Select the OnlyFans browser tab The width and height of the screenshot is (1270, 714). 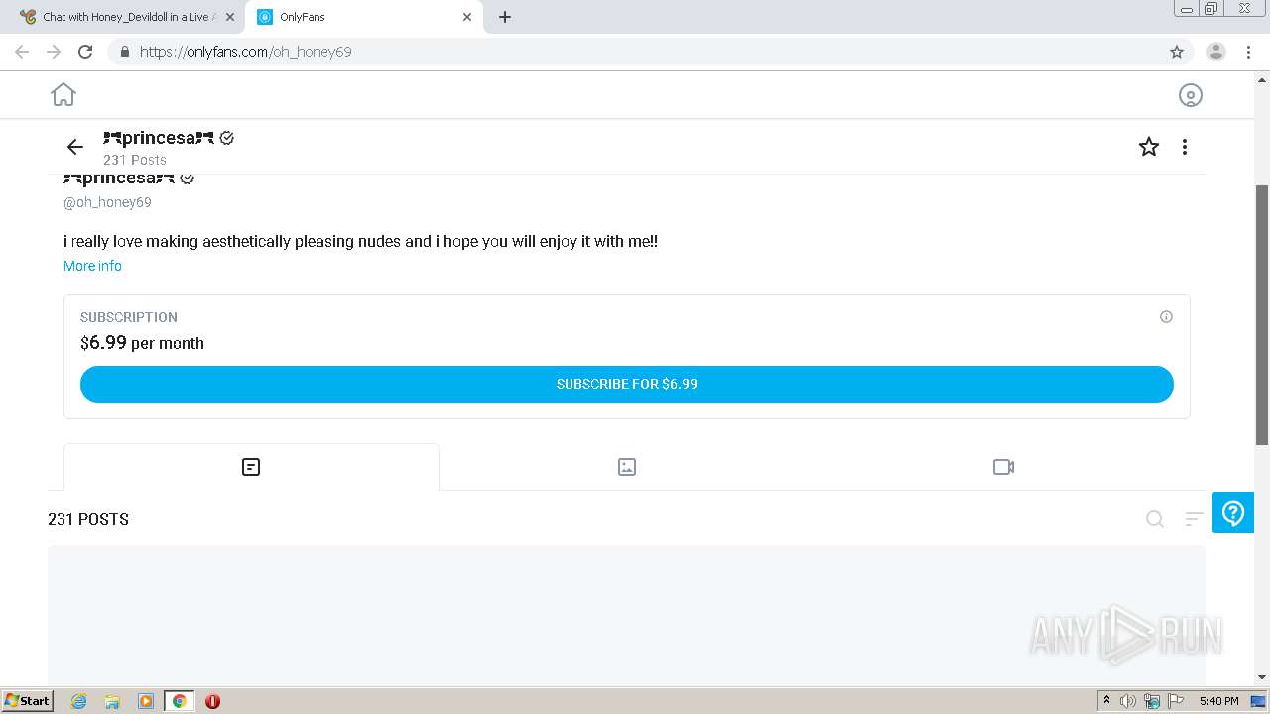point(364,17)
